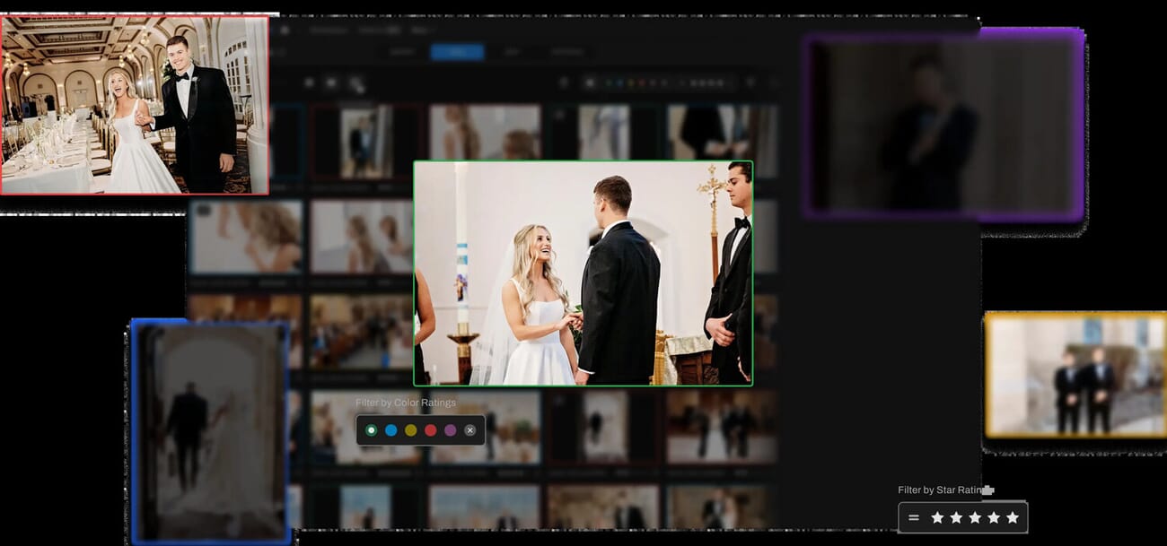Click the equals icon in the Star Rating filter

913,517
